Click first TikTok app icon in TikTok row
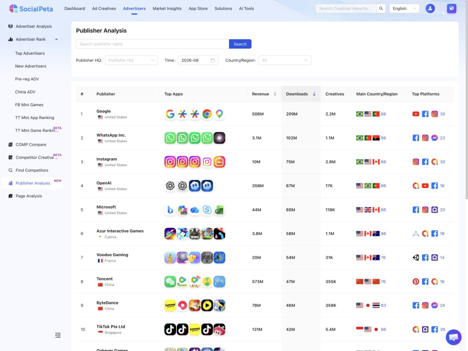The width and height of the screenshot is (468, 351). (x=170, y=329)
